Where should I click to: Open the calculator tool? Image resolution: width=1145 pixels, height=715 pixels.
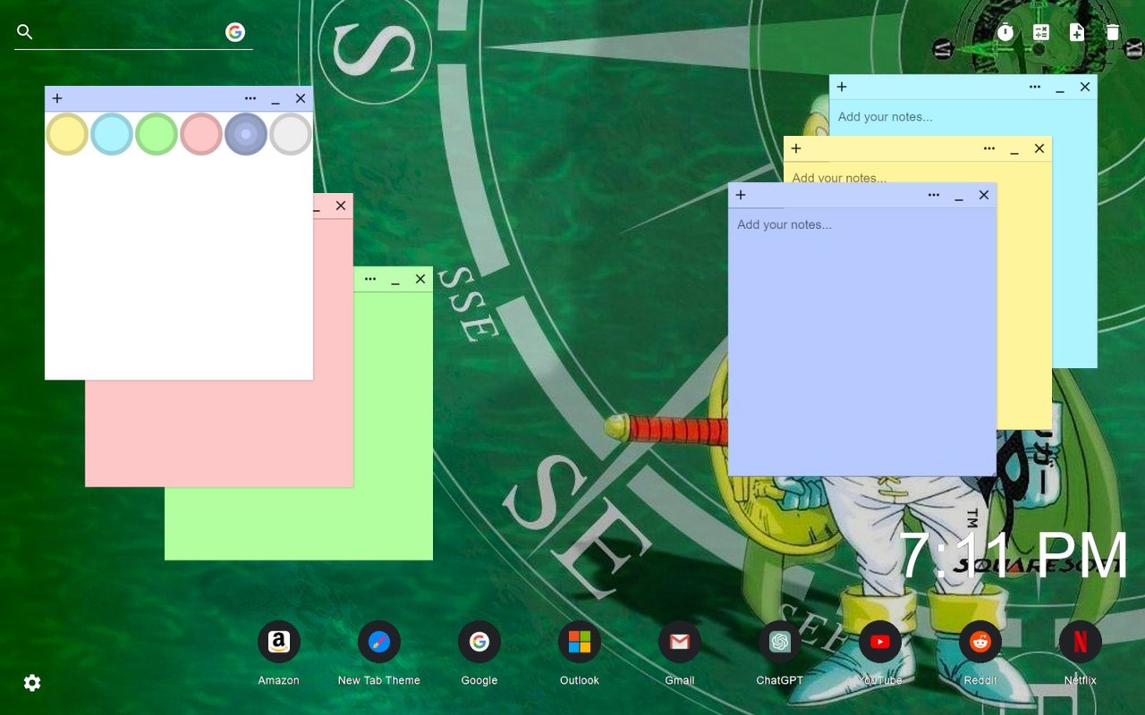pos(1041,32)
